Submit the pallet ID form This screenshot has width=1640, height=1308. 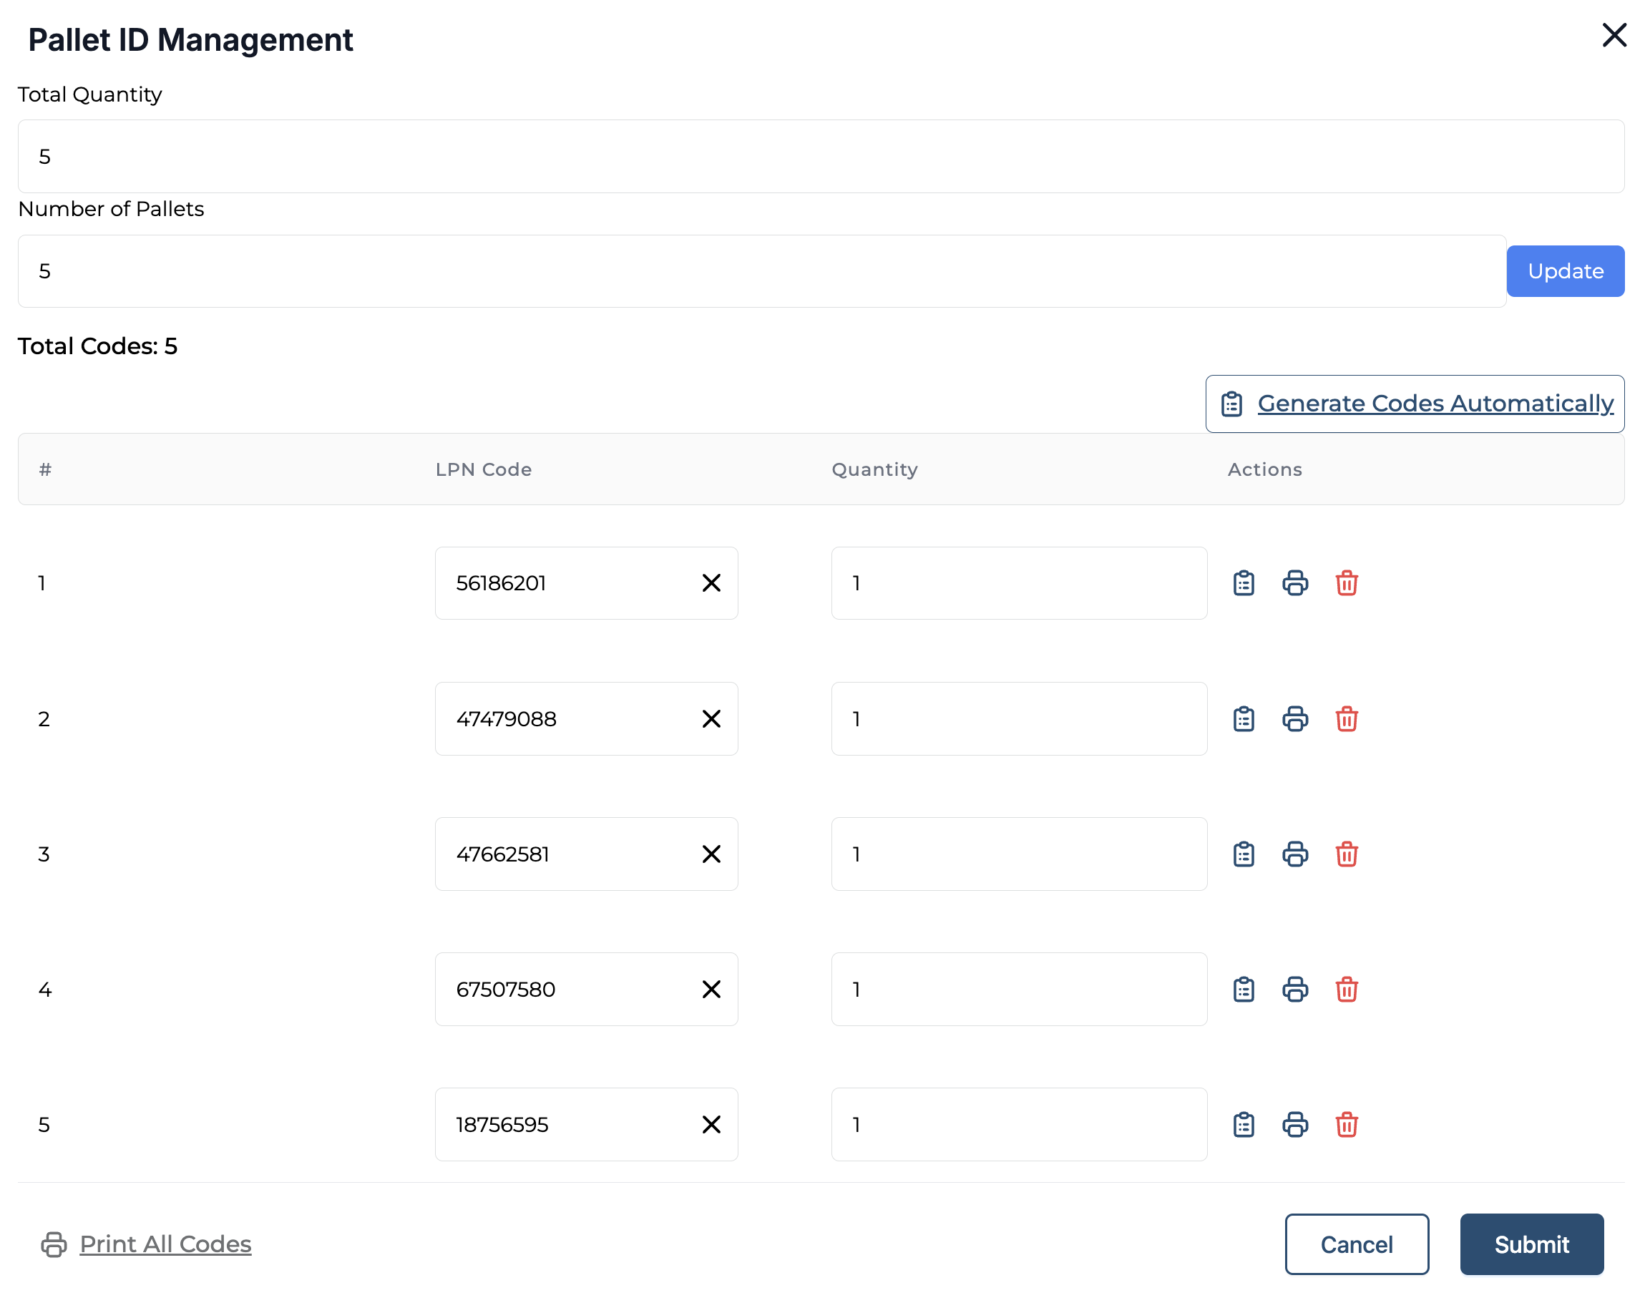1531,1244
